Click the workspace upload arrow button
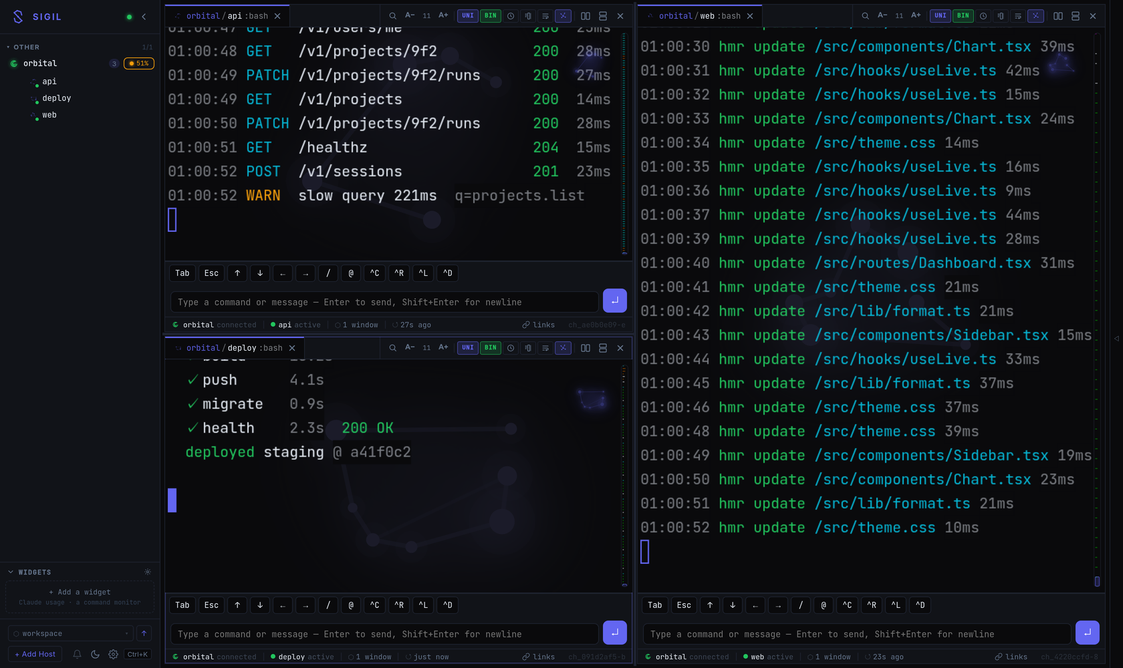Viewport: 1123px width, 668px height. tap(144, 633)
